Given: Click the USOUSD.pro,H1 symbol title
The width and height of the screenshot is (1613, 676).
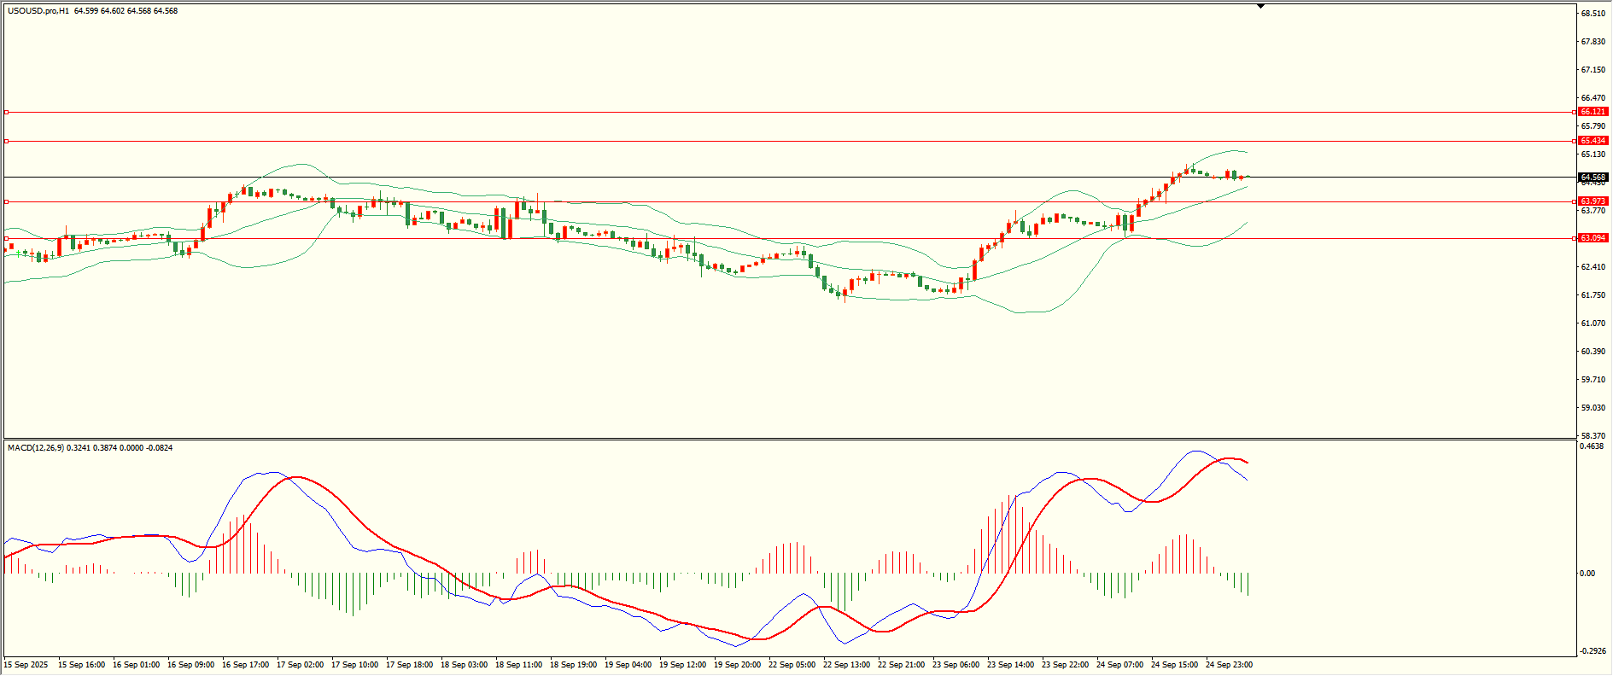Looking at the screenshot, I should click(x=38, y=11).
